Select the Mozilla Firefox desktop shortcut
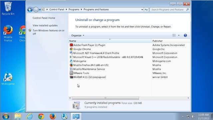Image resolution: width=213 pixels, height=120 pixels. pos(8,34)
